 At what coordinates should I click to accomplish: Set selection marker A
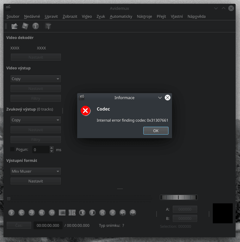click(x=62, y=213)
